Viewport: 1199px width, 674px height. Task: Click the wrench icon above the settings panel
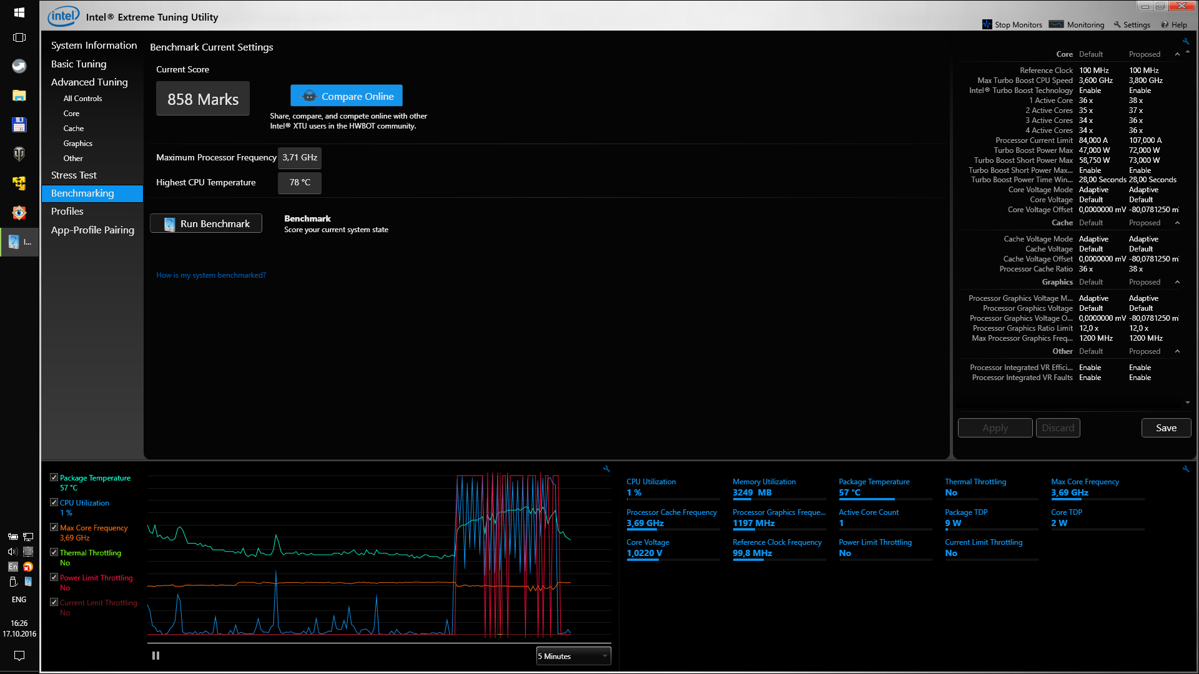(x=1185, y=42)
